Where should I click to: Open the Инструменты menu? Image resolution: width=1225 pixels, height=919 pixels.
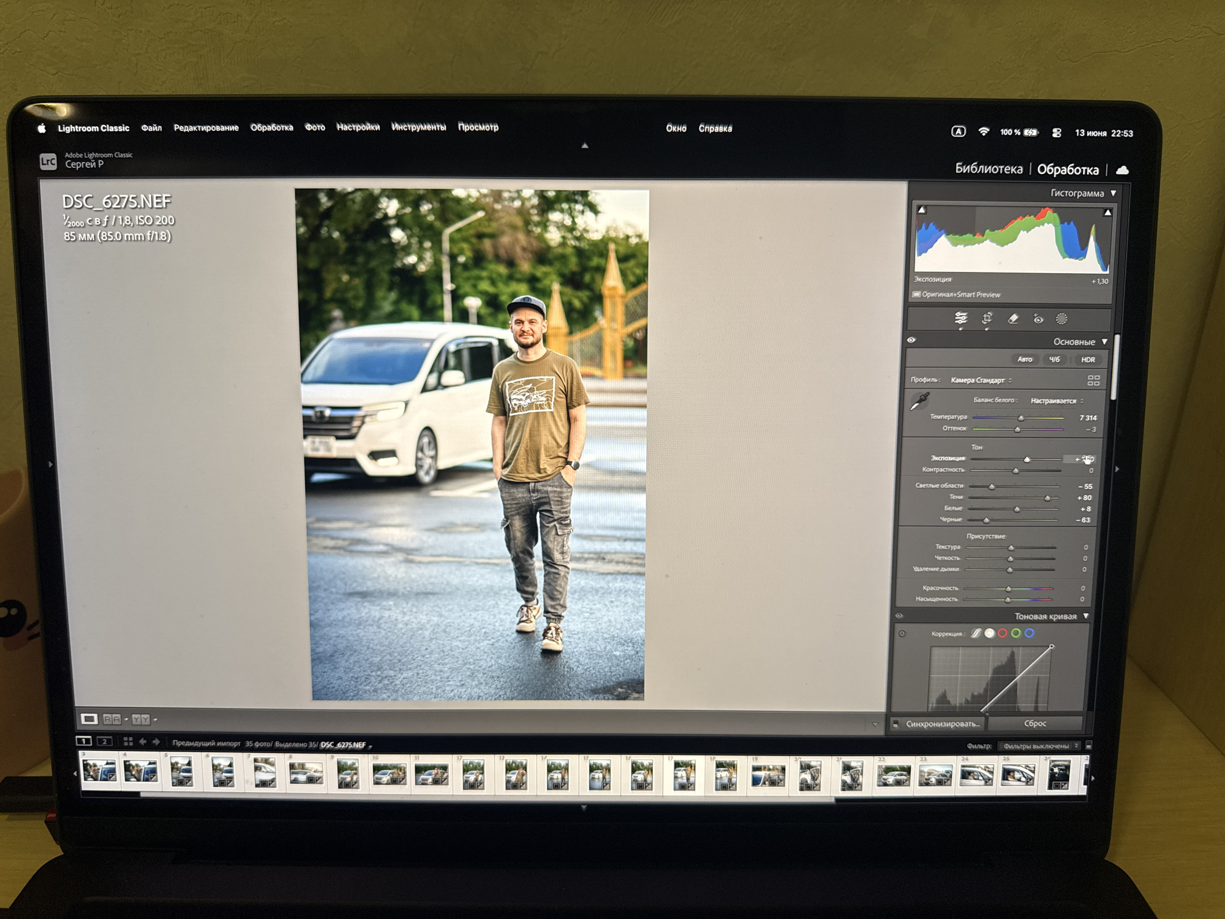tap(419, 127)
